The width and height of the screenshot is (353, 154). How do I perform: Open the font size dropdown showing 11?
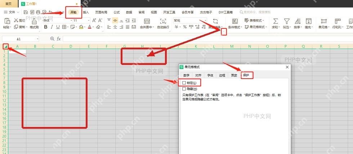(x=89, y=21)
